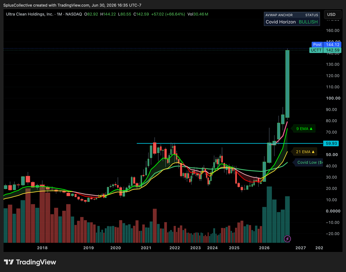Click the 2022 time axis label
Screen dimensions: 346x272
175,248
